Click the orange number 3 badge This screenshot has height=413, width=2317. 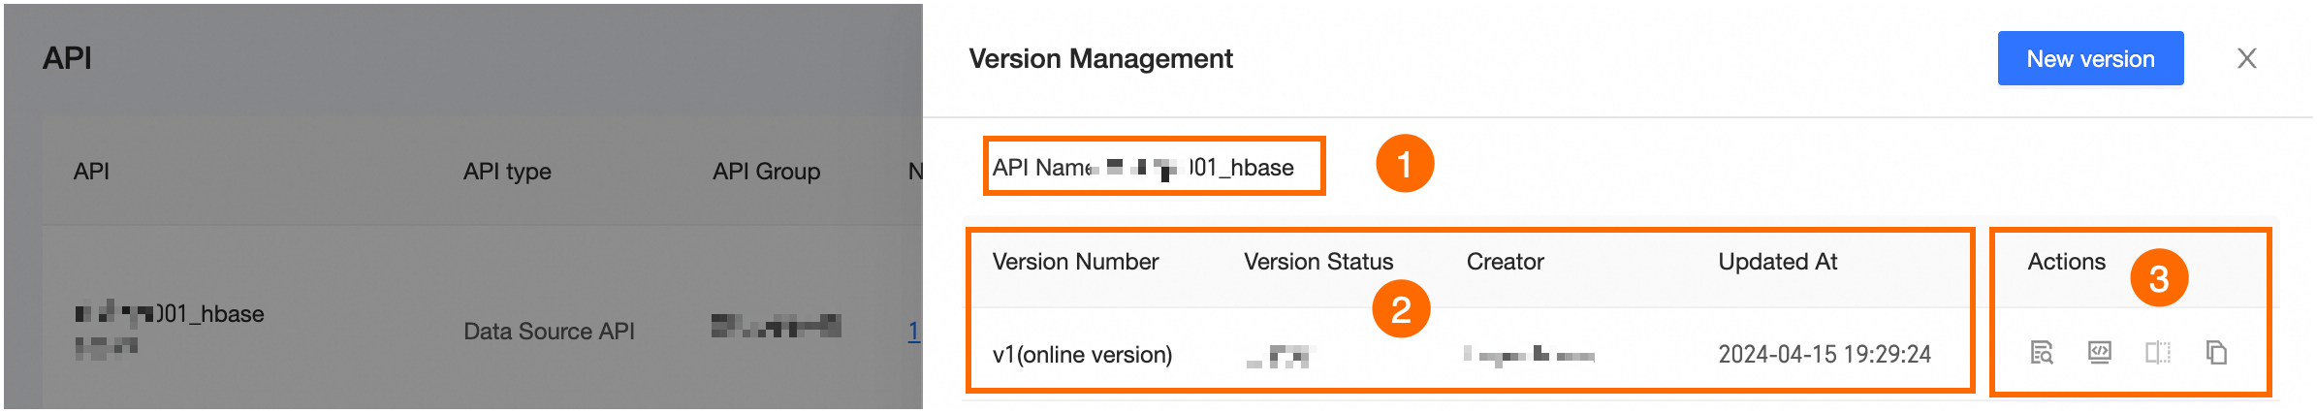[2158, 278]
